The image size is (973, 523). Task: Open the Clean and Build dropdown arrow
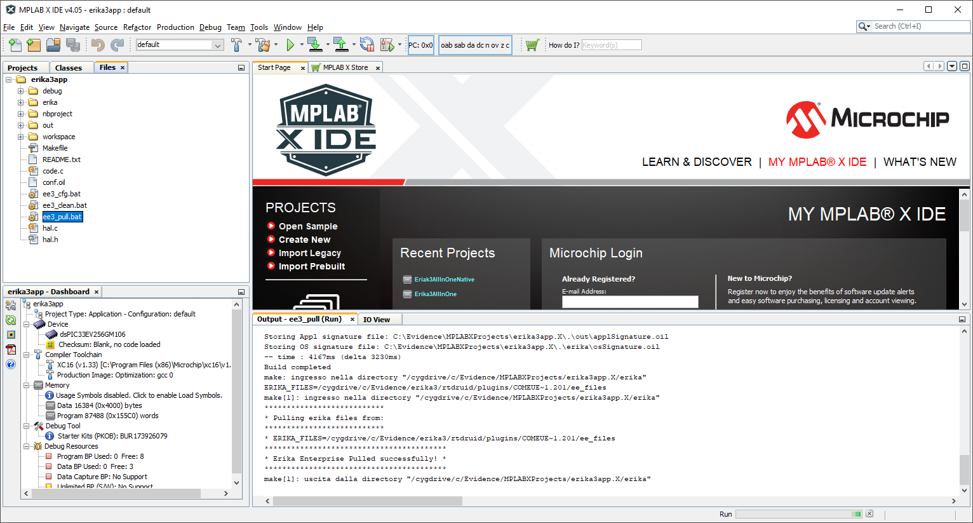point(276,45)
